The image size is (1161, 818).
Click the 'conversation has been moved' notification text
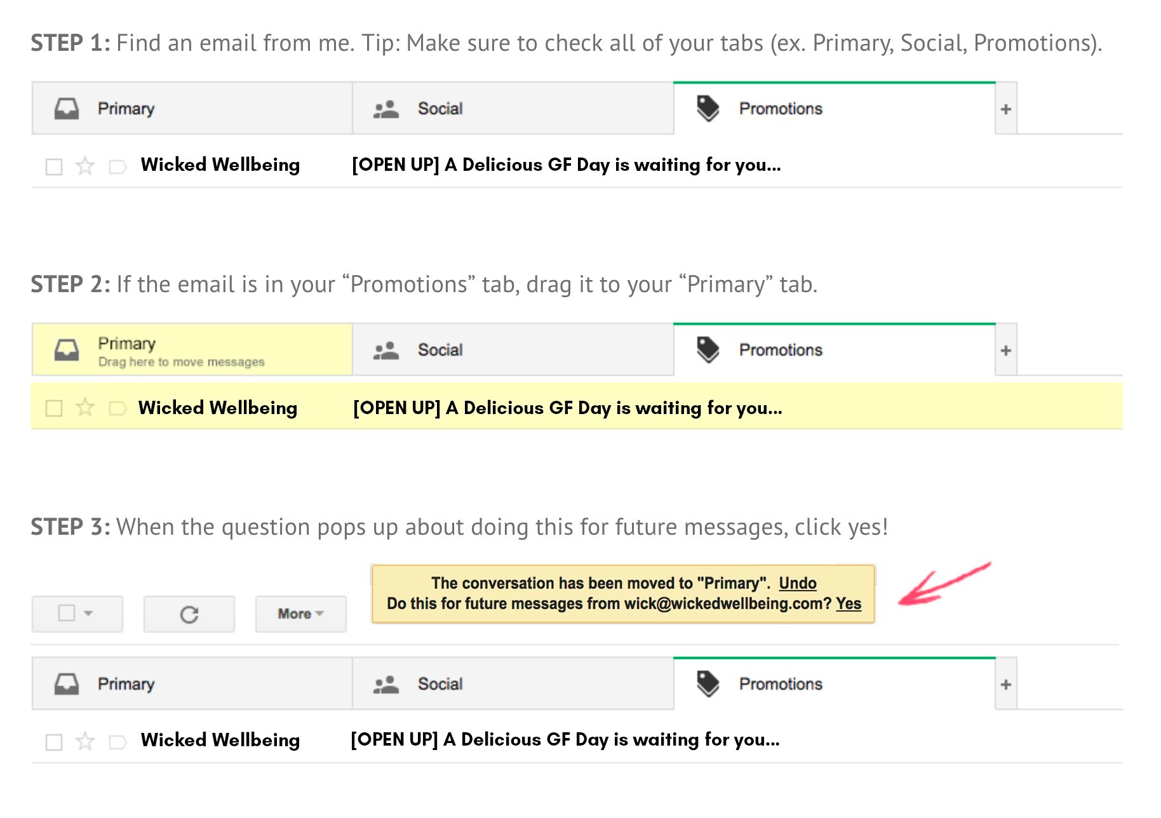point(601,584)
